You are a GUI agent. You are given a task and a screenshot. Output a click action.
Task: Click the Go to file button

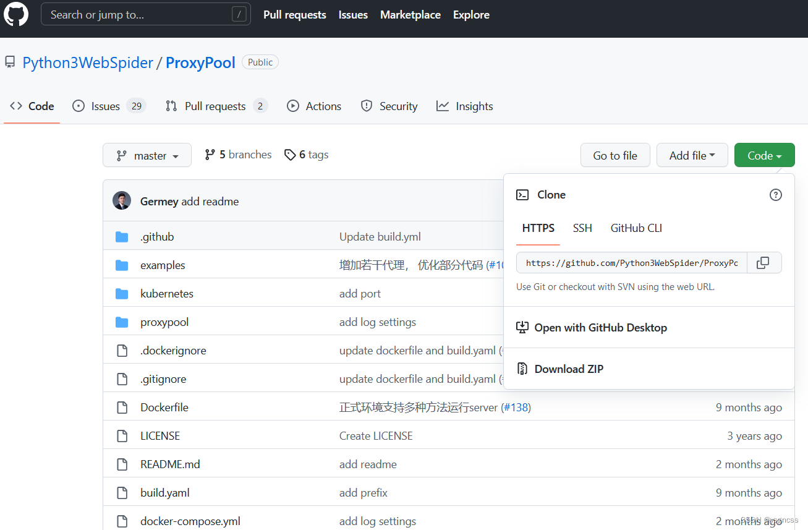tap(615, 155)
